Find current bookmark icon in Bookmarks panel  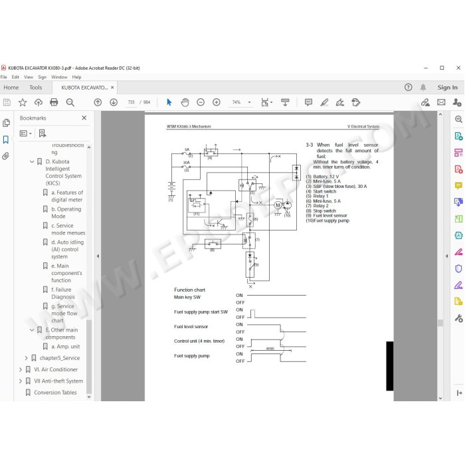[x=43, y=134]
